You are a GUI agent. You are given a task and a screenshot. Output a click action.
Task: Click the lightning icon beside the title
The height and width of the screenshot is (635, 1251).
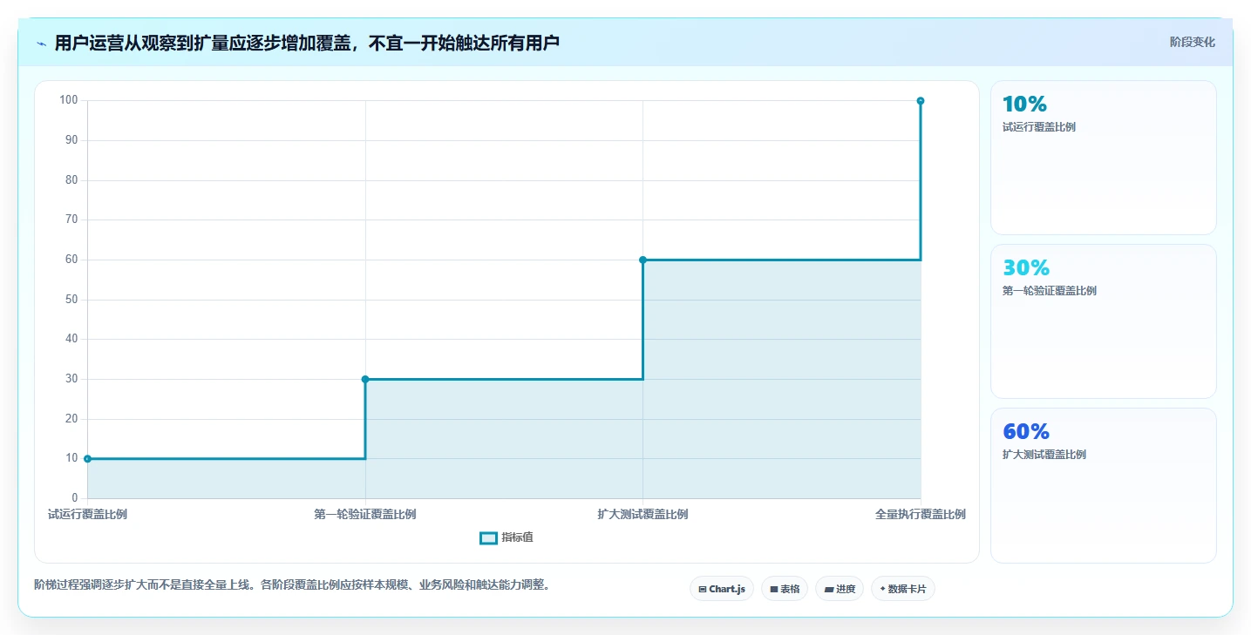click(x=41, y=44)
